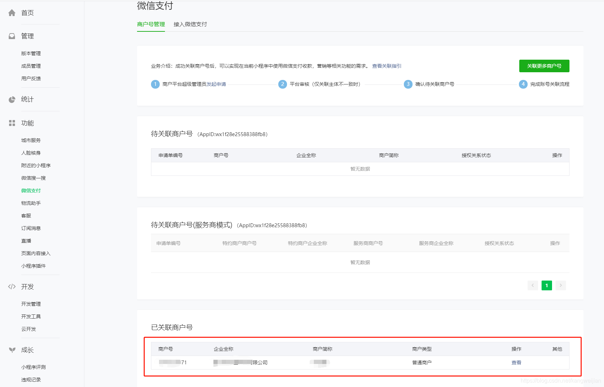604x387 pixels.
Task: Open 版本管理 in the sidebar
Action: coord(31,53)
